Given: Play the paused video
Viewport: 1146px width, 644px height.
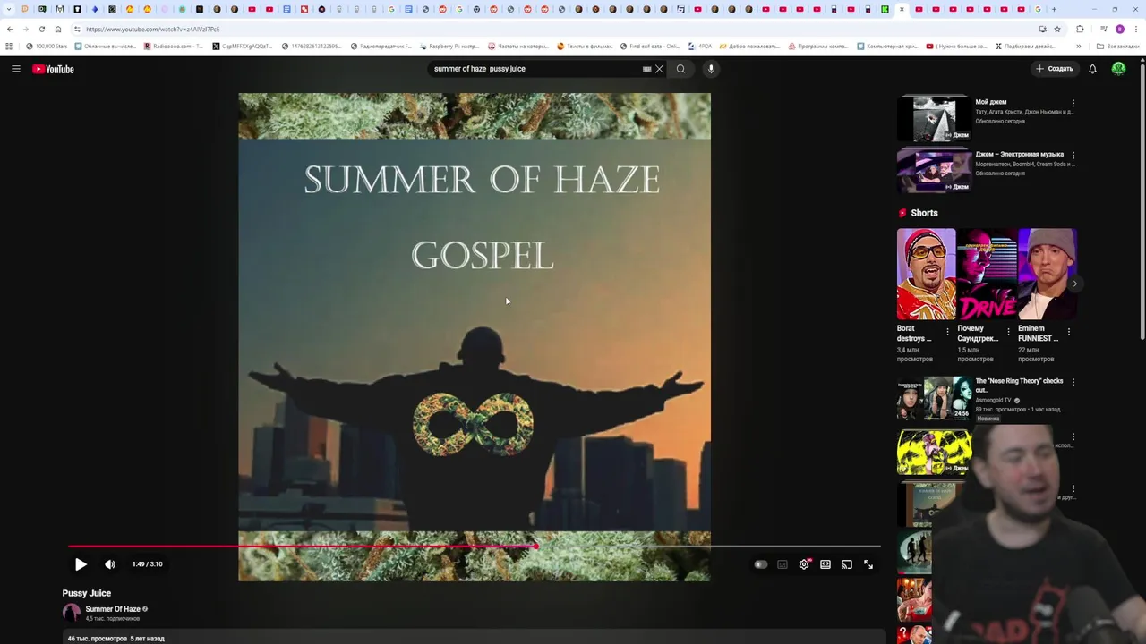Looking at the screenshot, I should (81, 564).
